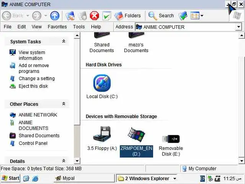Click the tray icon beside the clock
Screen dimensions: 245x184
(218, 179)
